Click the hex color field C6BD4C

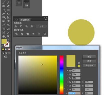74,93
